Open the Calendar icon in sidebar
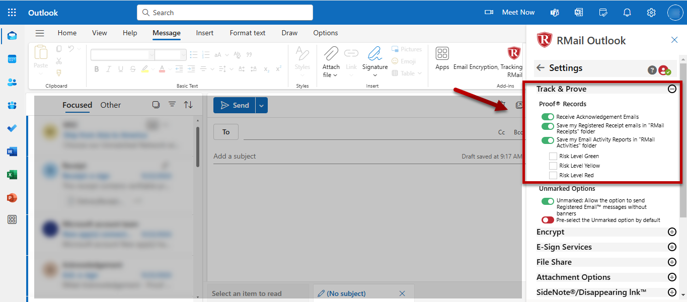This screenshot has height=302, width=687. [12, 59]
